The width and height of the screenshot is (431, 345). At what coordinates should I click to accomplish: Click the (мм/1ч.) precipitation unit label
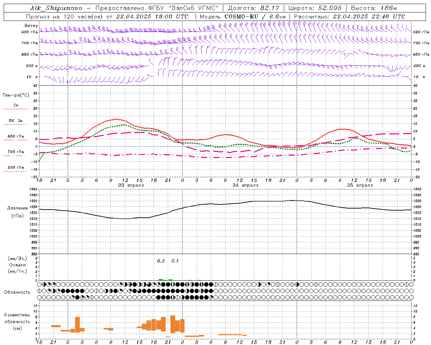[x=18, y=271]
